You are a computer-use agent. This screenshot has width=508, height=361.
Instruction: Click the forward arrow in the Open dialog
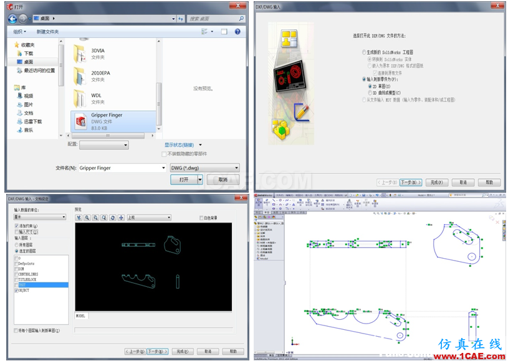click(22, 19)
